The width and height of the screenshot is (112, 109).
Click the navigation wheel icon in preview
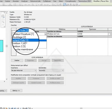[x=3, y=16]
